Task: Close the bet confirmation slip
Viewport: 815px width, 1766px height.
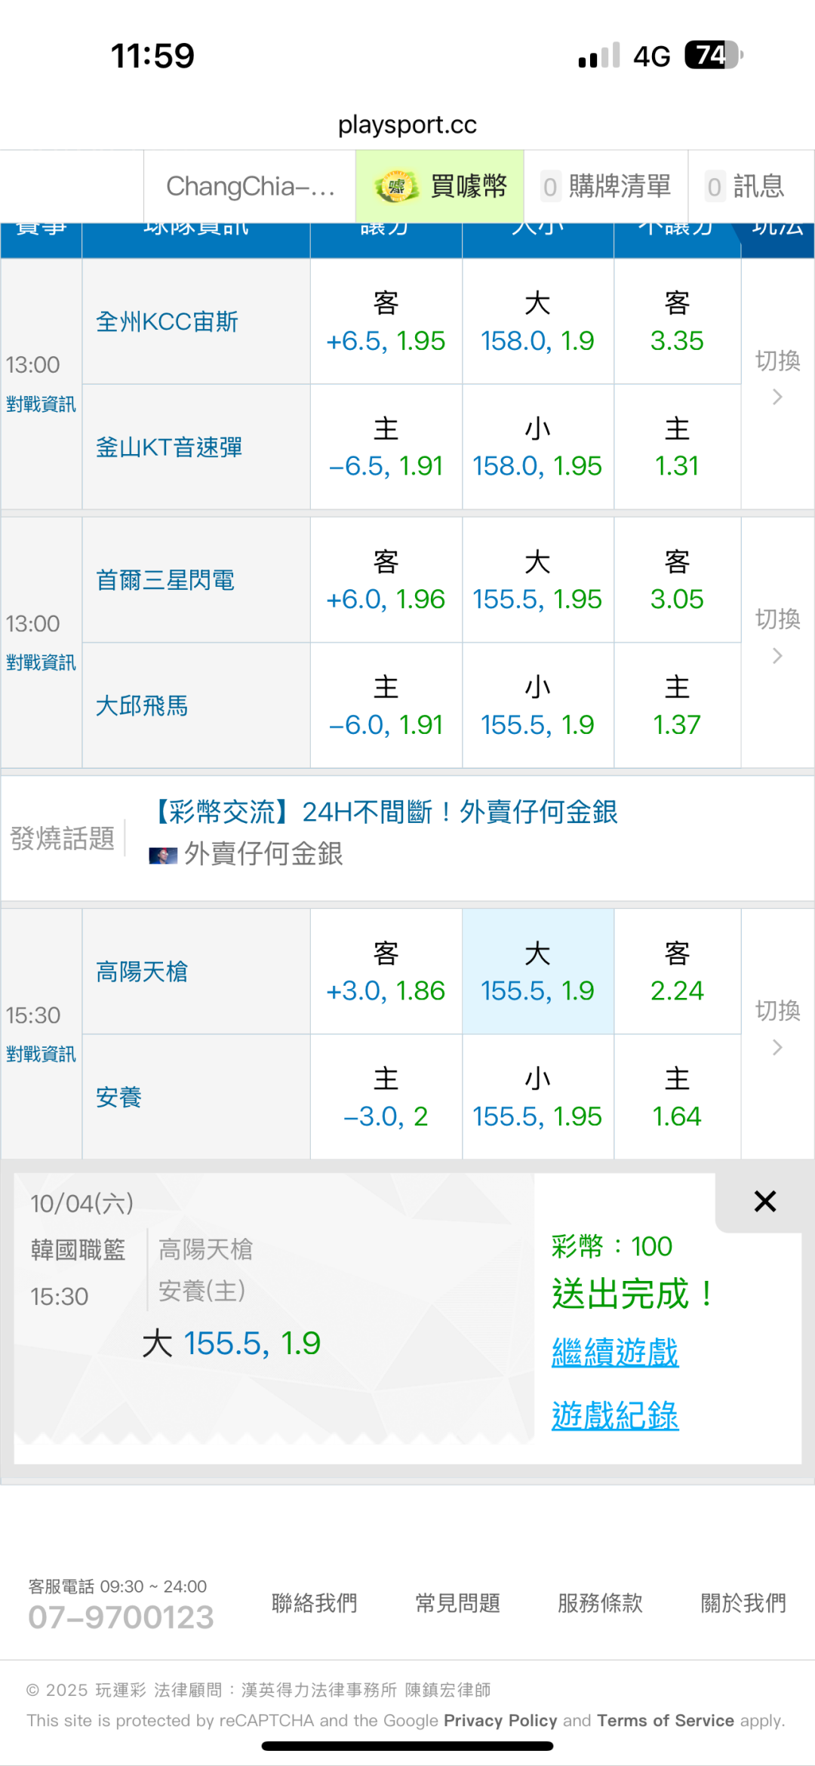Action: (x=764, y=1202)
